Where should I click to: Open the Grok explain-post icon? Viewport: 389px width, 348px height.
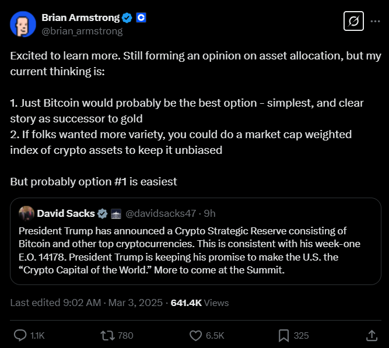[353, 22]
